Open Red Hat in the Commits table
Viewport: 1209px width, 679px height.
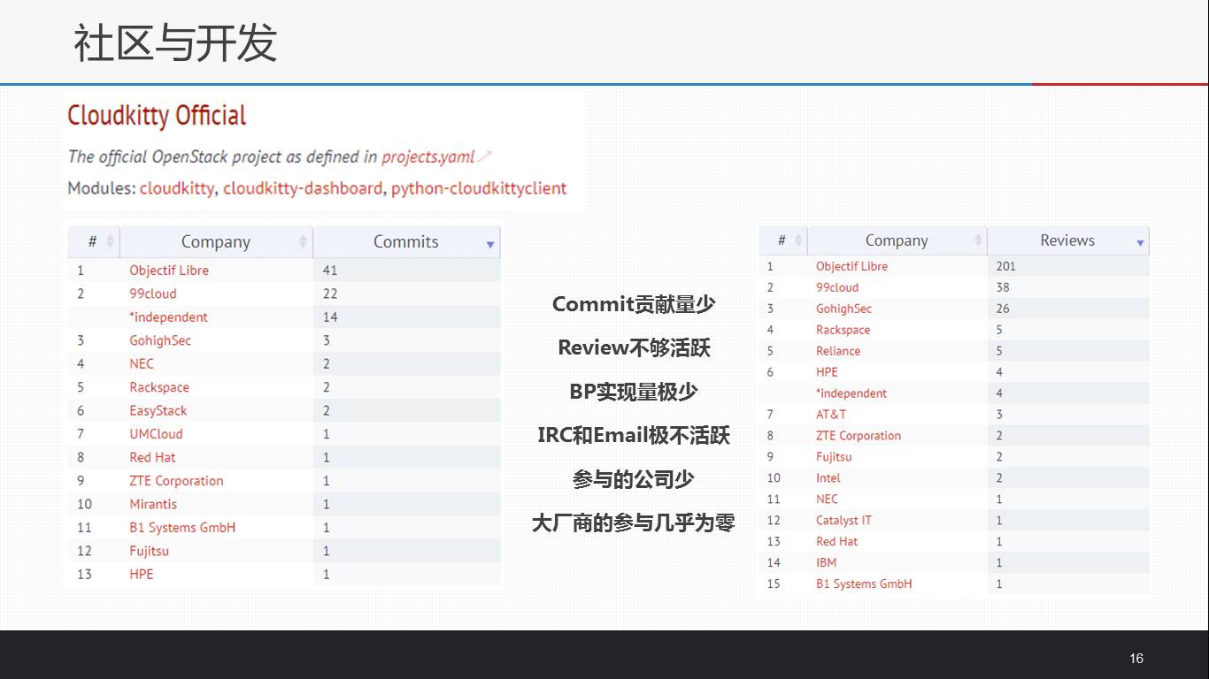152,457
